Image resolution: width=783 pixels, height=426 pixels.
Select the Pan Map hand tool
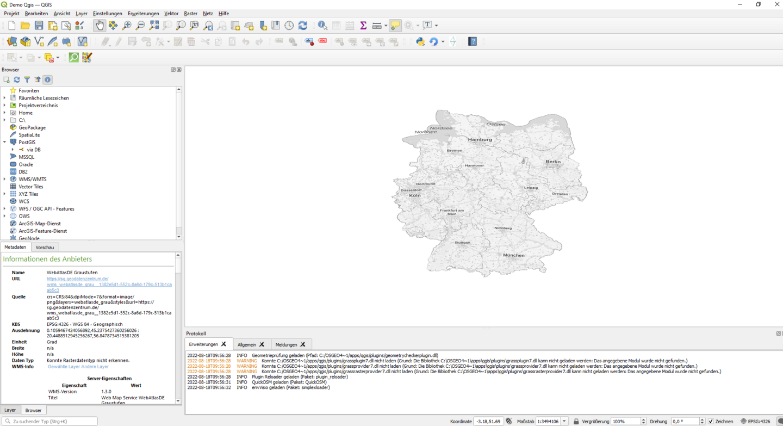(100, 26)
